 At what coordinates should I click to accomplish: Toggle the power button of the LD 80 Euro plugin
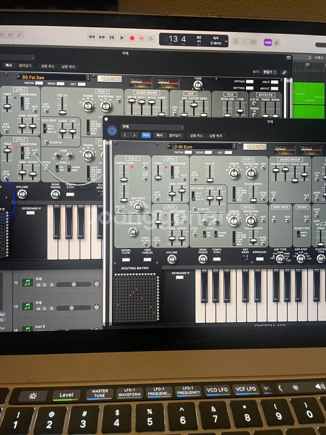click(112, 130)
